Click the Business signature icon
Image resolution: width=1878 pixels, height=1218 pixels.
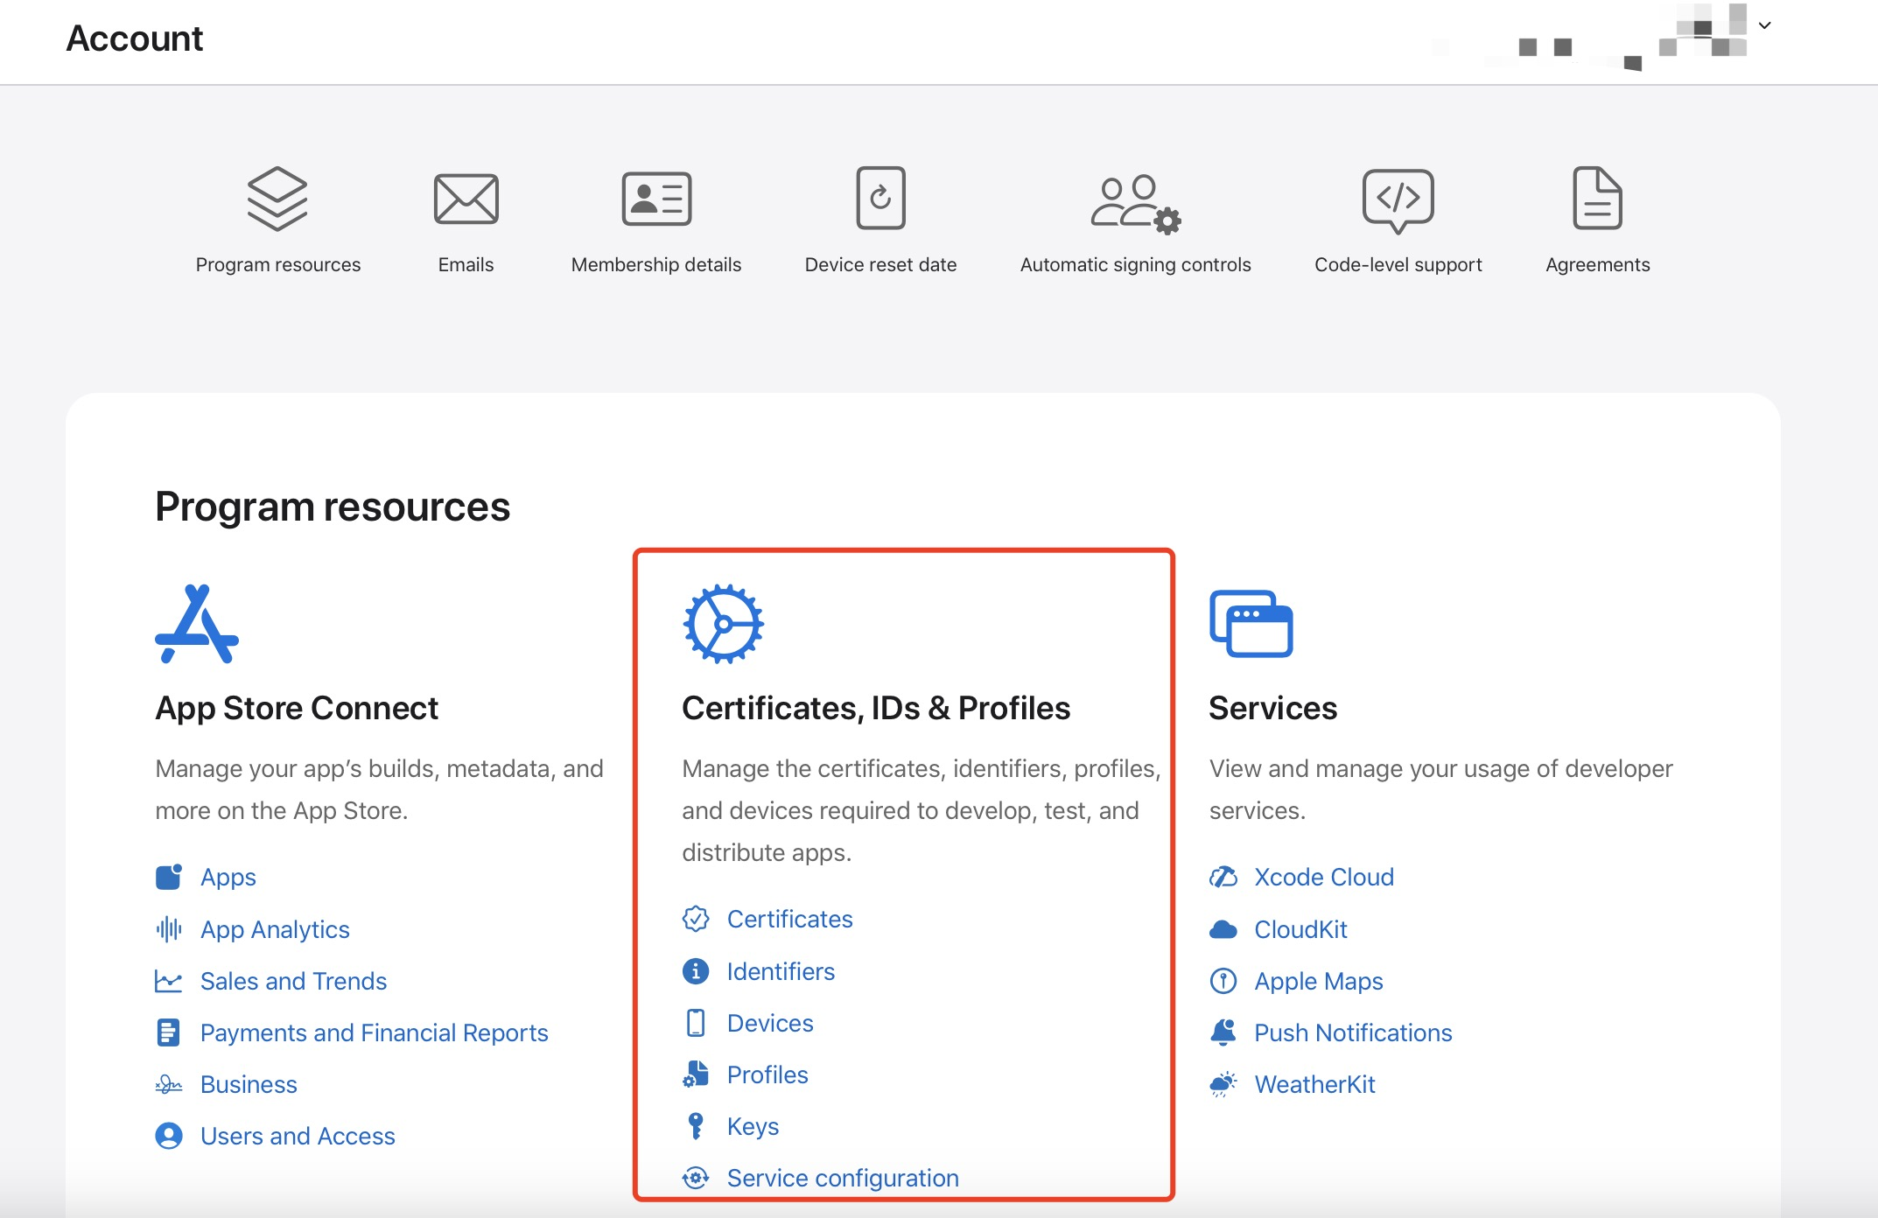pos(169,1085)
